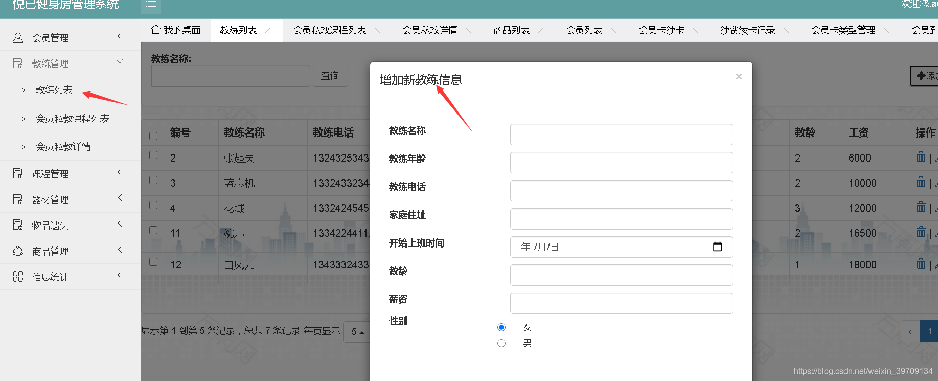Delete coach row 蓝忘机 via trash icon
Screen dimensions: 938x381
921,183
